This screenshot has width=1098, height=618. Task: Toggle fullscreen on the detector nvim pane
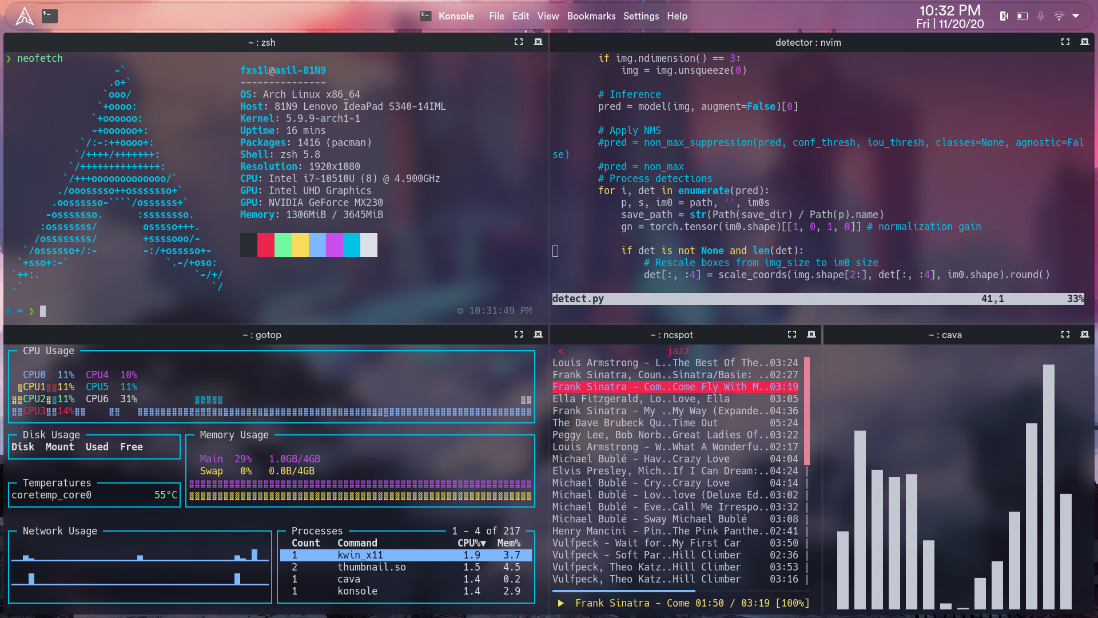1065,42
